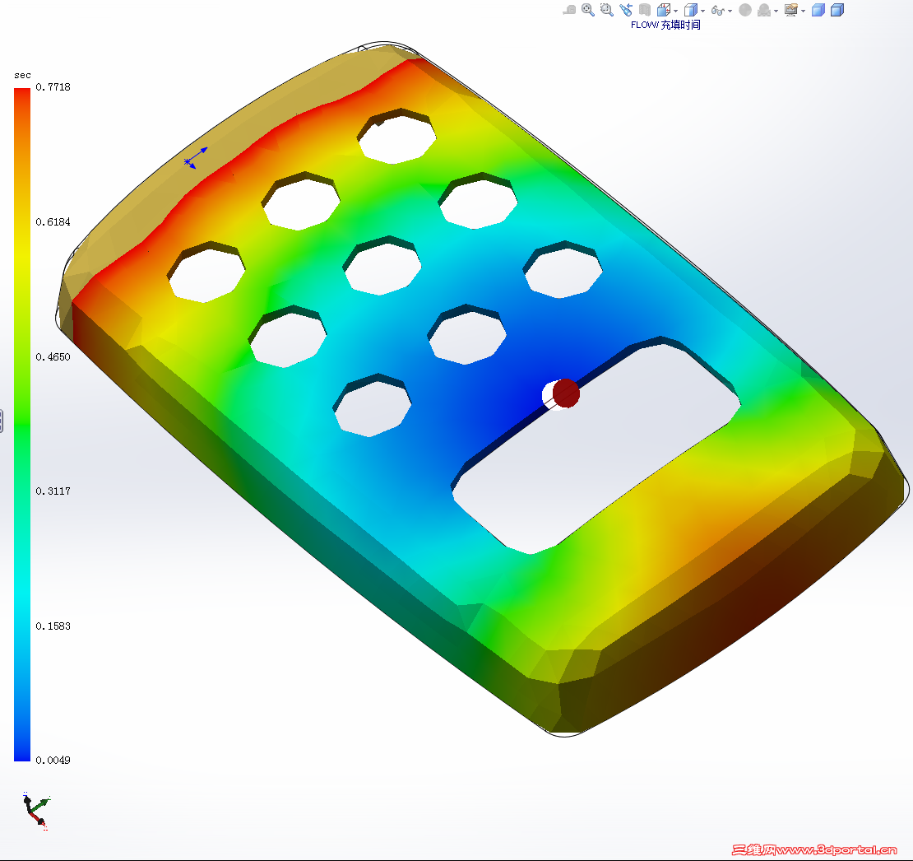Click the legend minimum value 0.0049
The image size is (913, 861).
(53, 761)
